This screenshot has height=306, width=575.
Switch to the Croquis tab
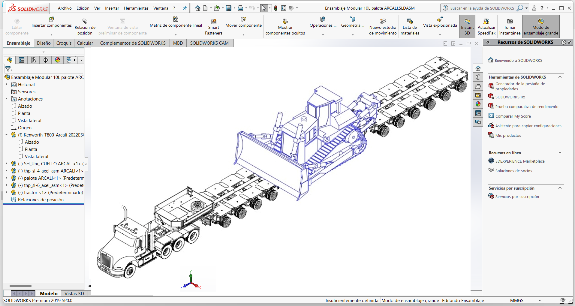point(64,43)
